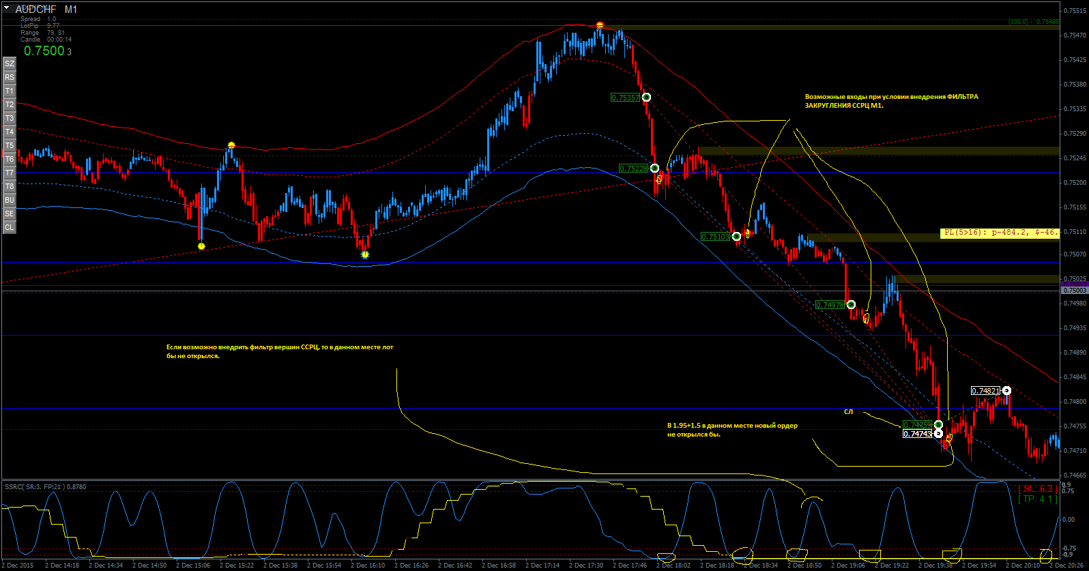Select the 0.74759 order price label
This screenshot has height=571, width=1089.
pyautogui.click(x=917, y=425)
